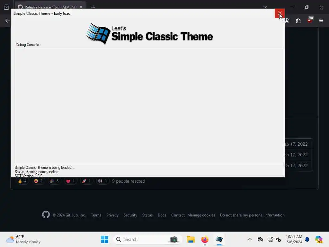Open the weather widget showing 69°F
The width and height of the screenshot is (329, 247).
(x=23, y=239)
